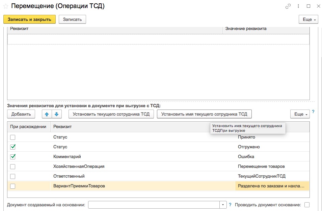Click the Записать button

[72, 20]
